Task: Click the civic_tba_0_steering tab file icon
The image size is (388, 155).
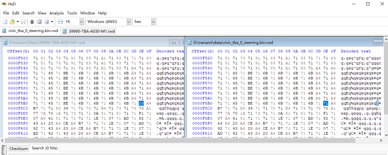Action: [4, 31]
